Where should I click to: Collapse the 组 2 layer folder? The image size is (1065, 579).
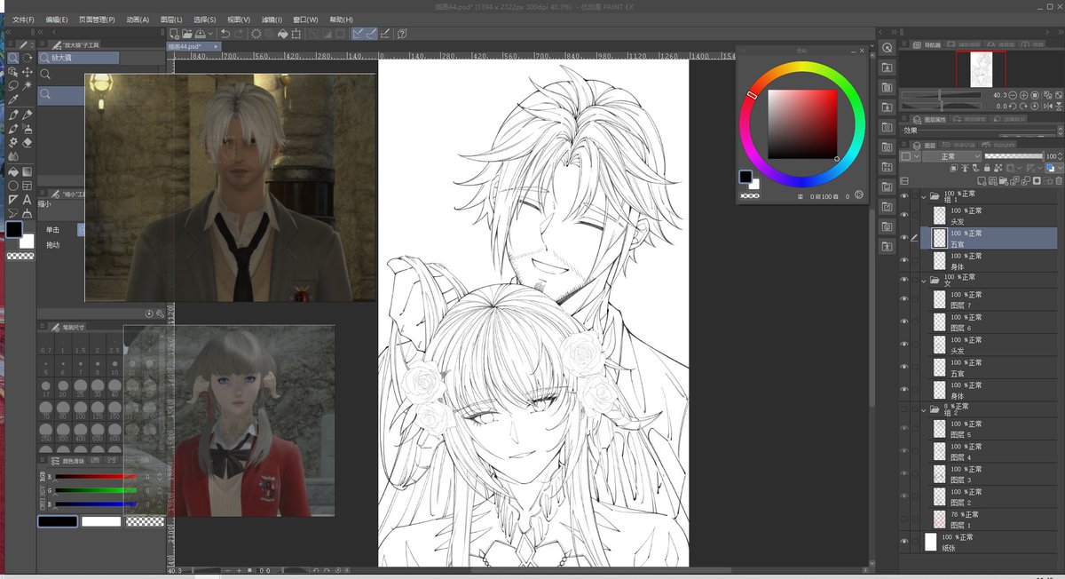924,409
